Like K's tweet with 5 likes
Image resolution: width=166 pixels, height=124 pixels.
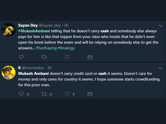coord(67,94)
